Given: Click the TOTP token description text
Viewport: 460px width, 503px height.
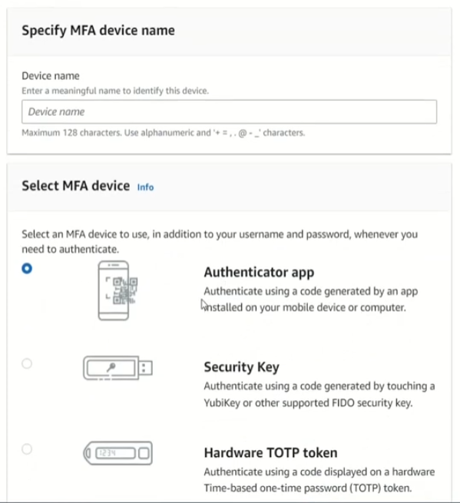Looking at the screenshot, I should 319,480.
